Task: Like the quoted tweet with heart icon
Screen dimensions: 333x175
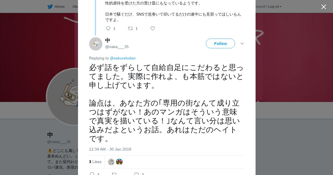Action: pyautogui.click(x=153, y=28)
